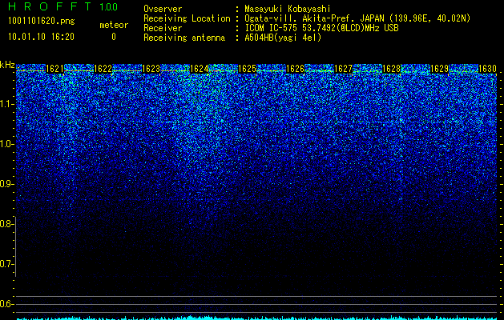
Task: Click the 1622 time marker
Action: [103, 69]
